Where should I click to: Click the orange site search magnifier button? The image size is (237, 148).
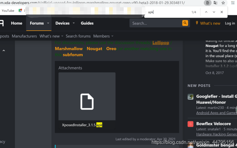click(185, 23)
